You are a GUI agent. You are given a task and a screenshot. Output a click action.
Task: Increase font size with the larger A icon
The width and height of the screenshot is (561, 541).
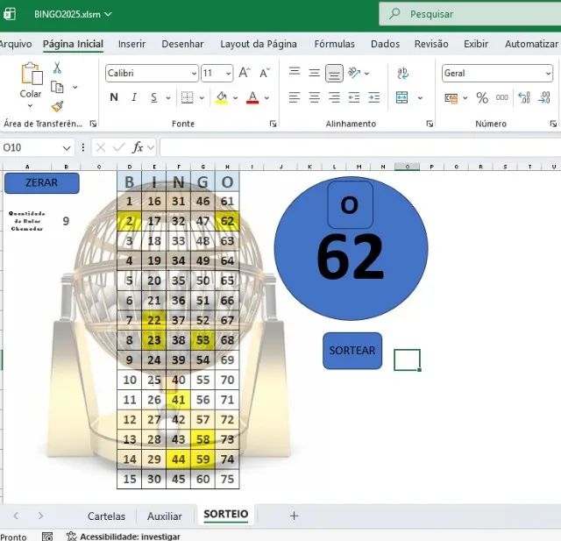(x=245, y=74)
